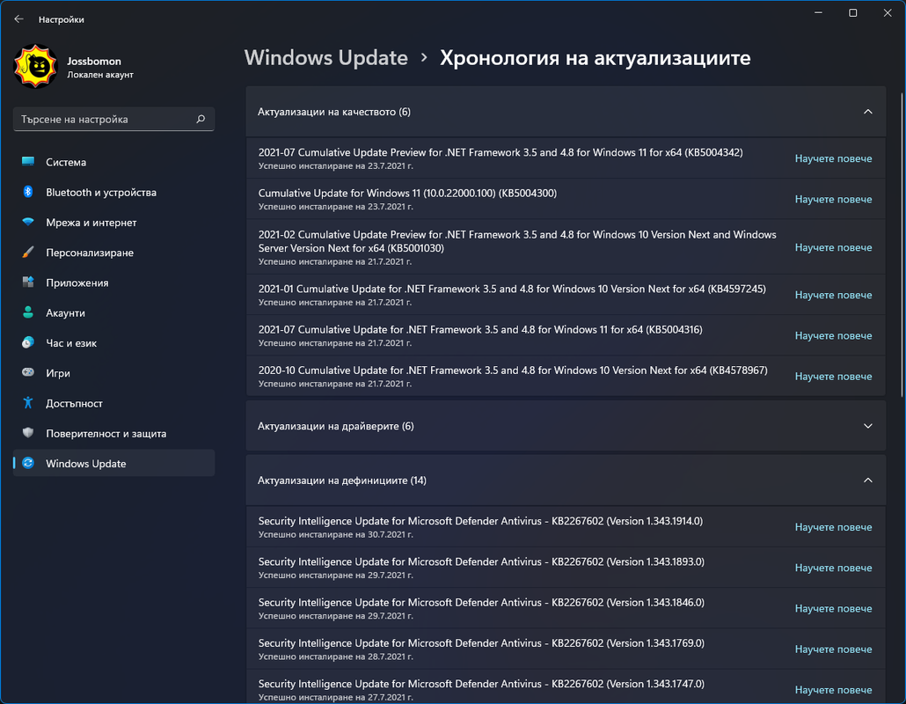The width and height of the screenshot is (906, 704).
Task: Click the Достъпност accessibility icon
Action: (x=28, y=403)
